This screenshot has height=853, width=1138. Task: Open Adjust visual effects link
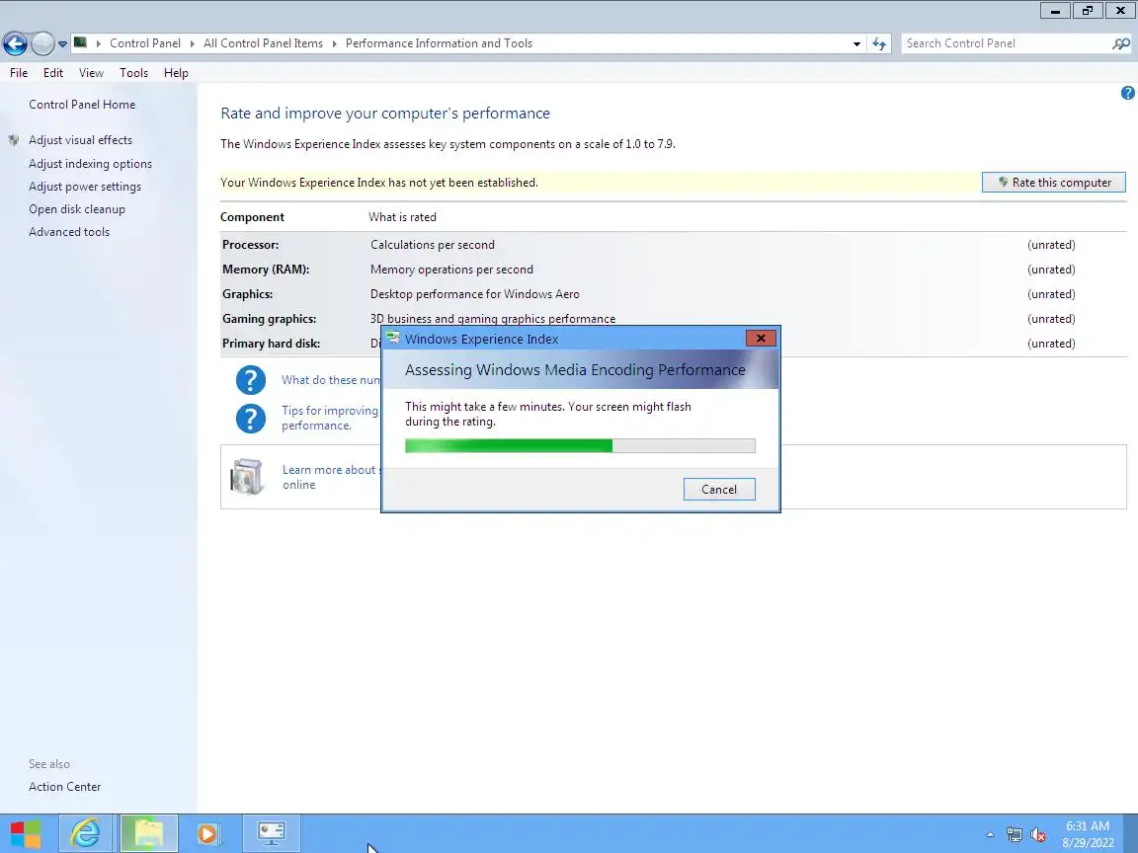click(81, 140)
